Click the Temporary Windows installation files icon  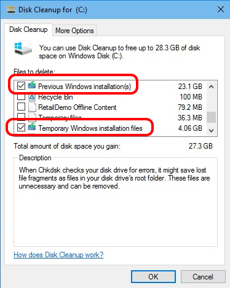point(32,127)
